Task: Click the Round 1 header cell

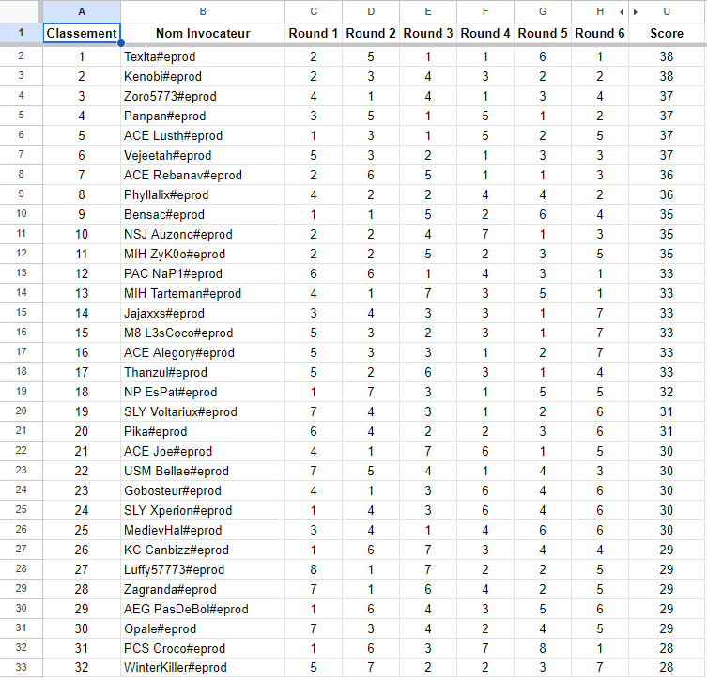Action: tap(314, 34)
